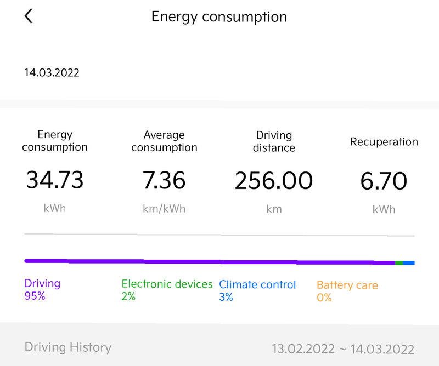Select the Electronic devices 2% legend item
Viewport: 439px width, 366px height.
tap(167, 290)
